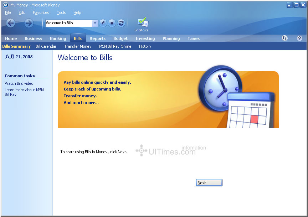
Task: Click the Next button
Action: pyautogui.click(x=209, y=183)
